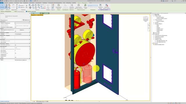
Task: Click the Align tool in Modify panel
Action: coord(30,5)
